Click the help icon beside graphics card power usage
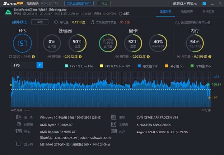The height and width of the screenshot is (155, 224). [148, 57]
